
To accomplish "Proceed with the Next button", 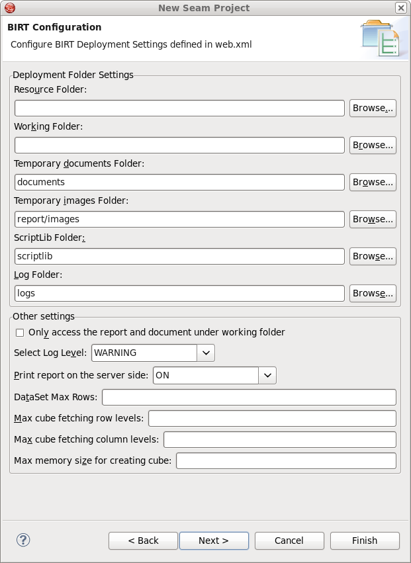I will click(214, 541).
